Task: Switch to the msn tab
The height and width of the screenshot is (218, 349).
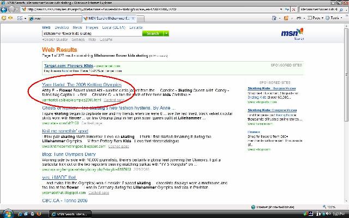Action: (x=55, y=19)
